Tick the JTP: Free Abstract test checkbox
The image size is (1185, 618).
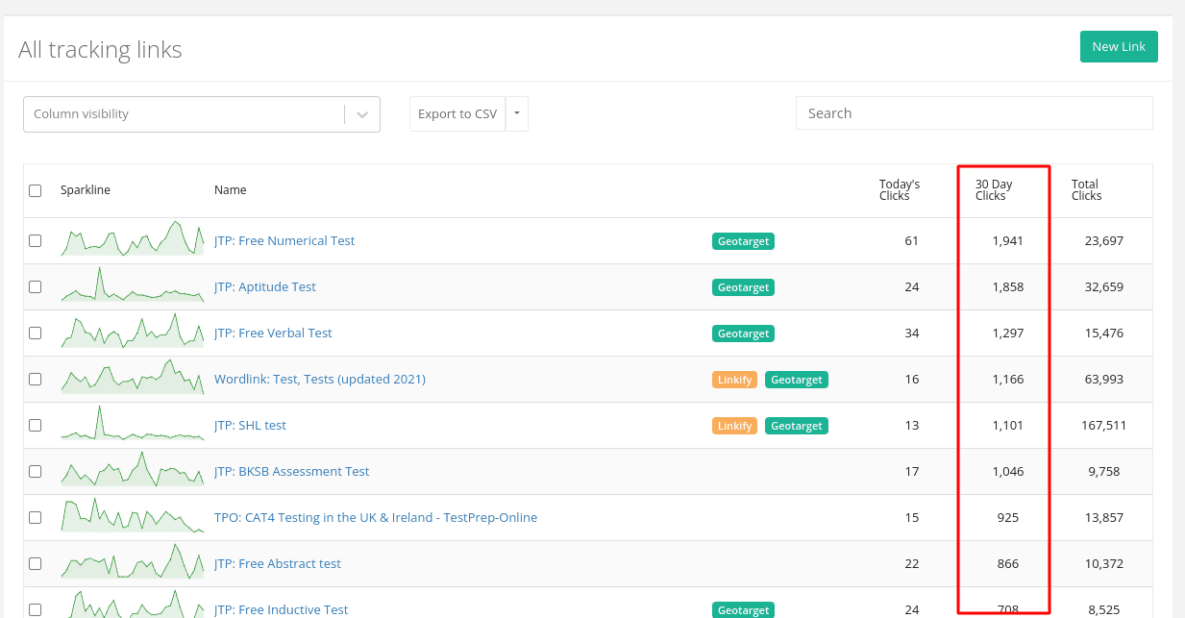(36, 564)
